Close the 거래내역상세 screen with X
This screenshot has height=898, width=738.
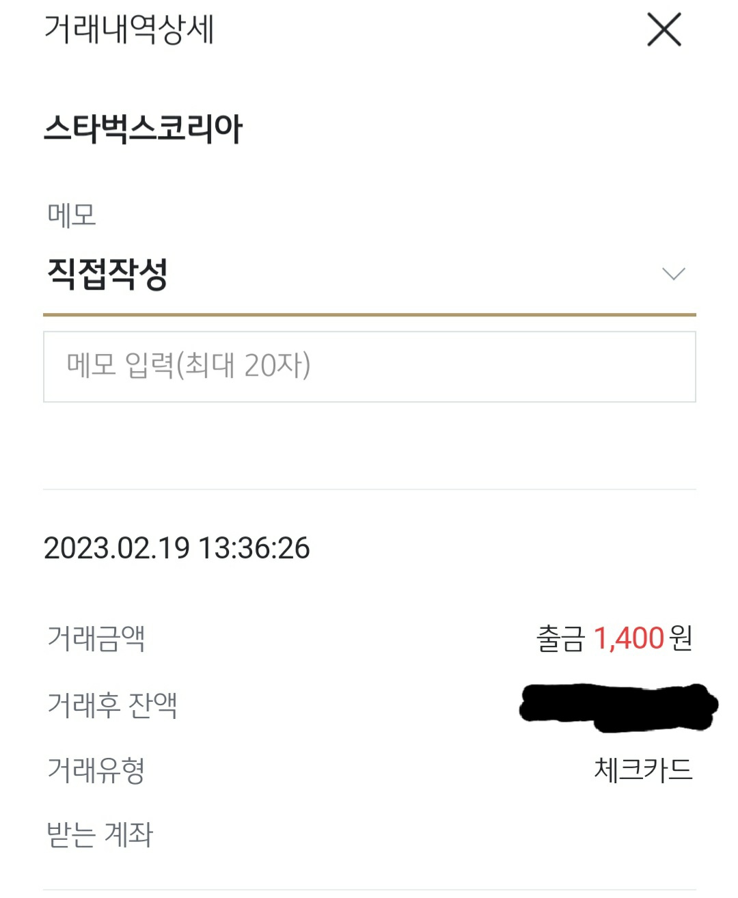point(664,30)
